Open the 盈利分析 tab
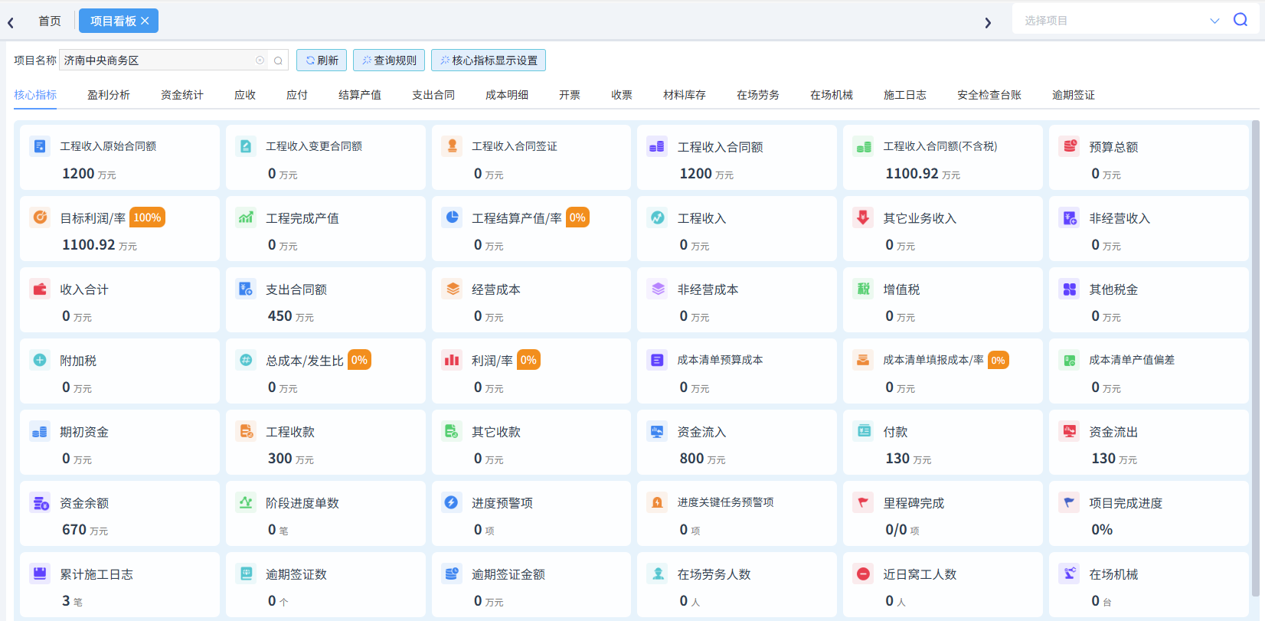The width and height of the screenshot is (1265, 621). [x=109, y=95]
